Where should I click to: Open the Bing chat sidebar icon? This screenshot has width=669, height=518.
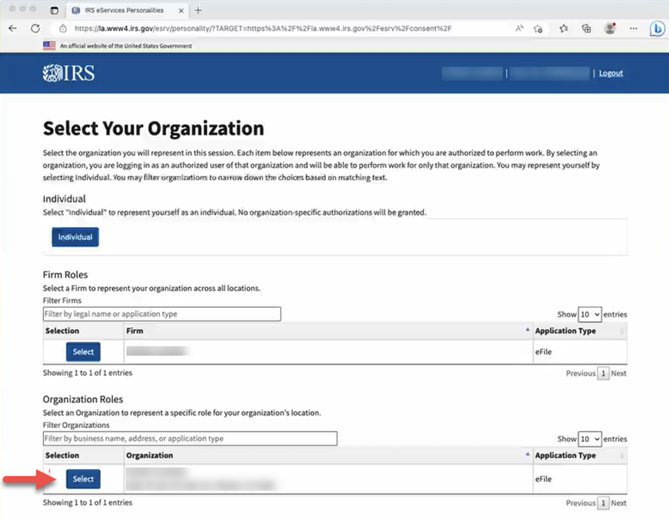[657, 29]
